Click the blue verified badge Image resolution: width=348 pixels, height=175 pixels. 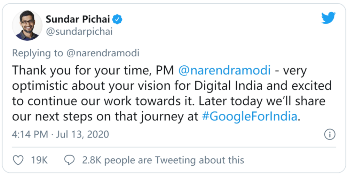117,20
